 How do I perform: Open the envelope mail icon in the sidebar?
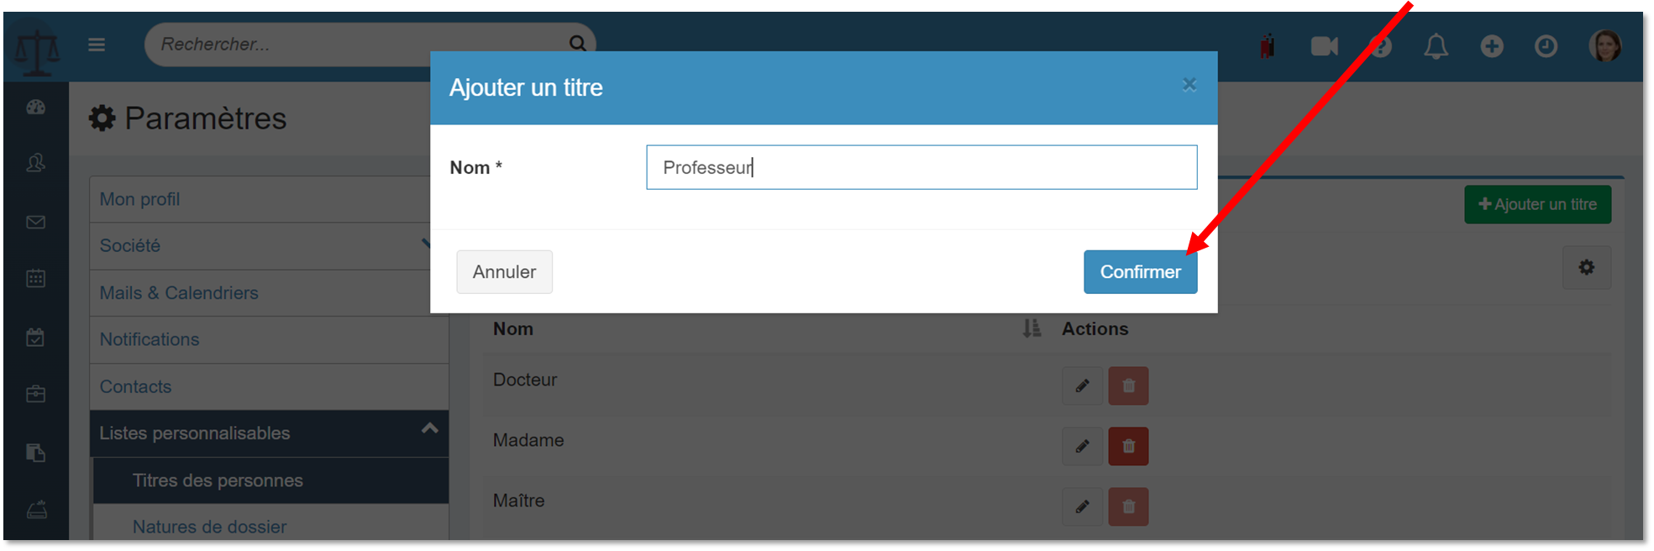click(35, 222)
